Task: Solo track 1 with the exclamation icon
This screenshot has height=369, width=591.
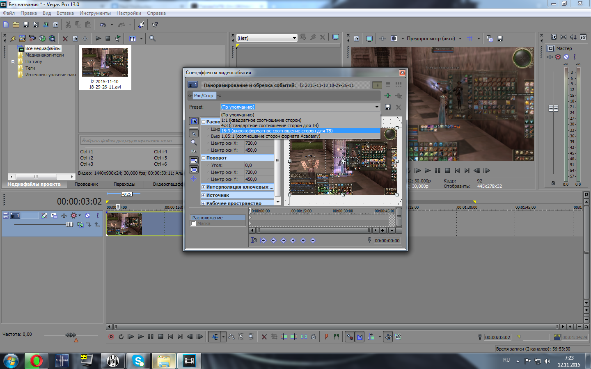Action: point(97,215)
